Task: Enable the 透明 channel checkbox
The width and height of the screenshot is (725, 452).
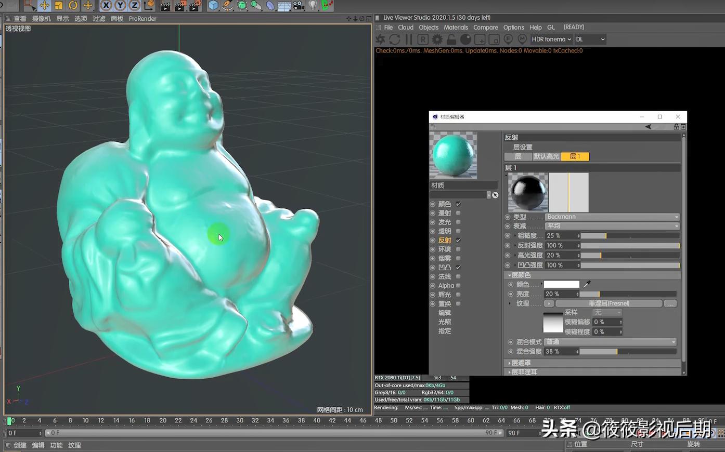Action: (458, 231)
